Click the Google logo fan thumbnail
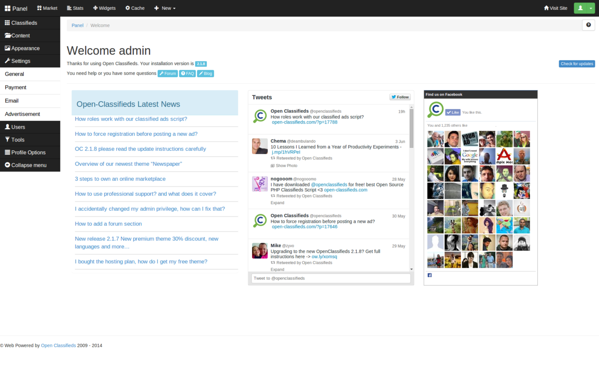Viewport: 599px width, 365px height. coord(470,156)
